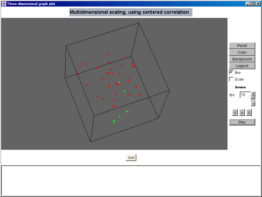Minimize the graph plot window
The height and width of the screenshot is (197, 262).
[248, 4]
